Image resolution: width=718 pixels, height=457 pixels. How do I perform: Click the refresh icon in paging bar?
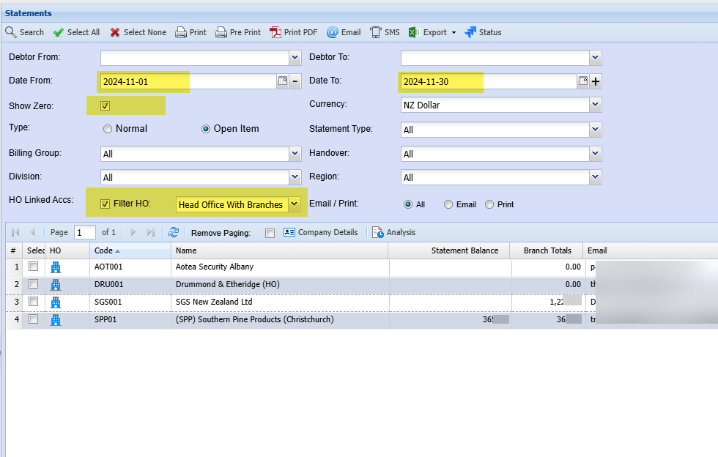click(x=174, y=232)
